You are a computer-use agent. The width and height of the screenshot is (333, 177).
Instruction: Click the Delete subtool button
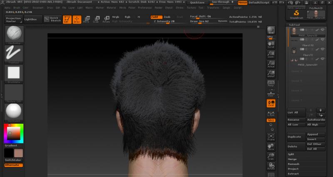coord(296,147)
